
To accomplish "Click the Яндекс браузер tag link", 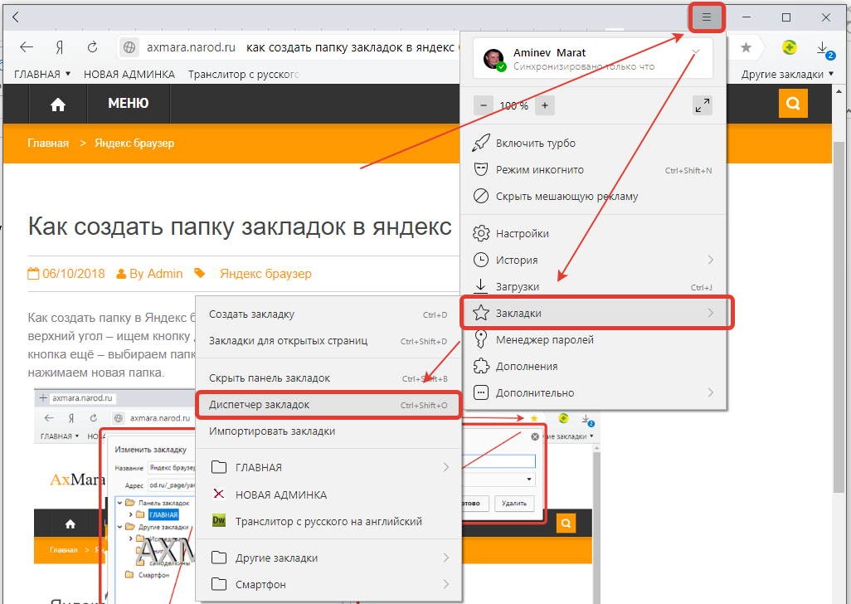I will tap(265, 274).
